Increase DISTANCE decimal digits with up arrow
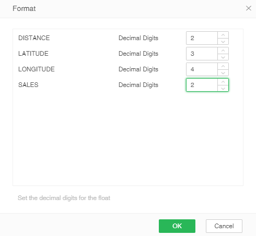 tap(223, 35)
